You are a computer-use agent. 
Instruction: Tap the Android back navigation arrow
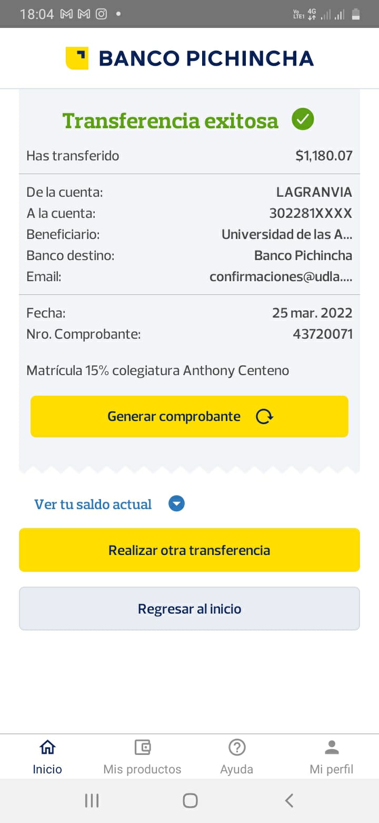(x=289, y=800)
